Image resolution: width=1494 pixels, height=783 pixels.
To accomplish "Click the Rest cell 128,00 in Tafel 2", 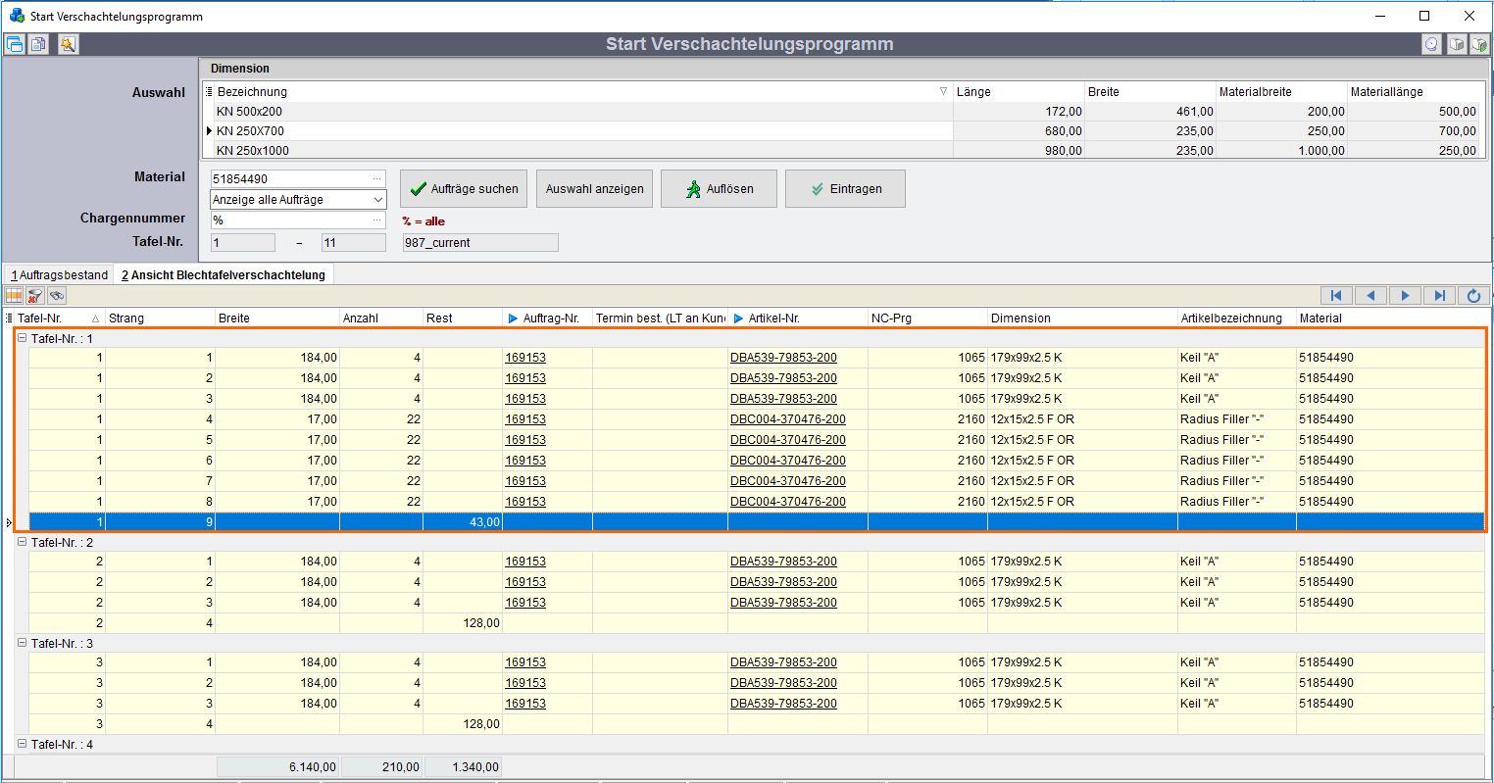I will (x=463, y=623).
